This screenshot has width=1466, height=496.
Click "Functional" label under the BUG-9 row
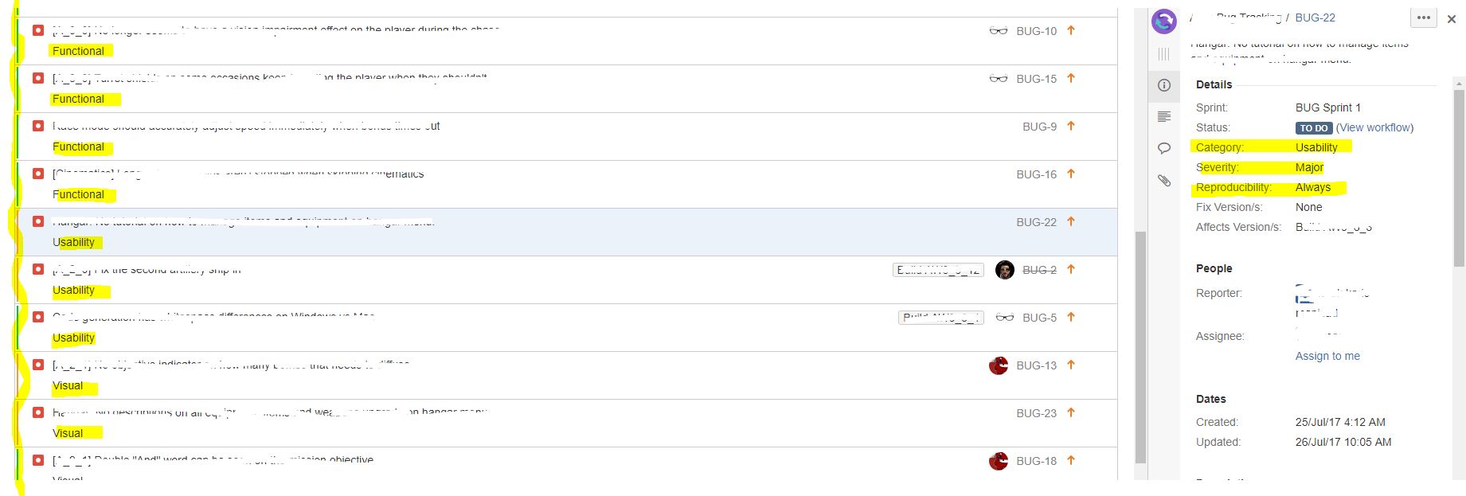point(78,146)
